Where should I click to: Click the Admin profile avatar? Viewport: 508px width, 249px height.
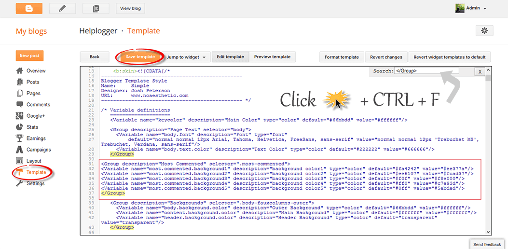(460, 8)
